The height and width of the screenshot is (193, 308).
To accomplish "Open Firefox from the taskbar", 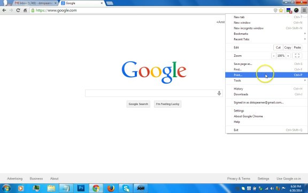I will (111, 188).
